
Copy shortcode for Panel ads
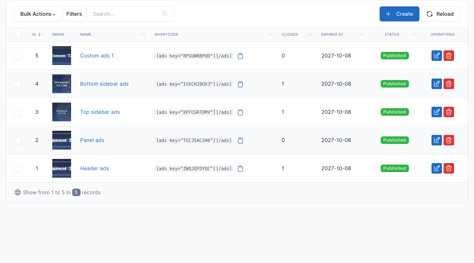coord(241,141)
